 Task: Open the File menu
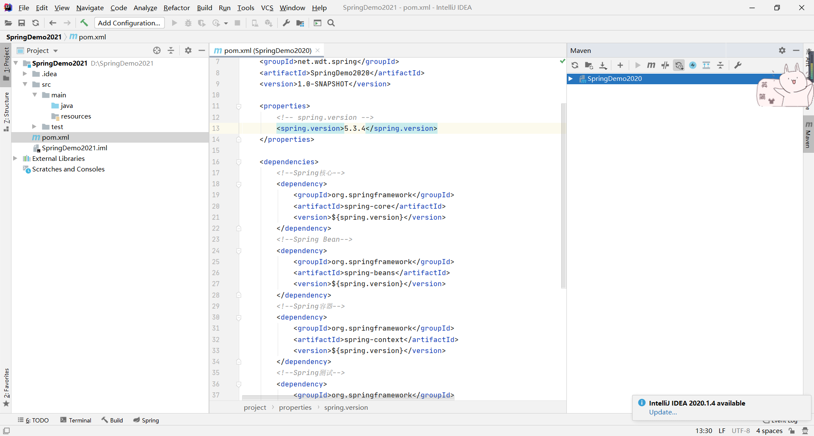tap(24, 8)
